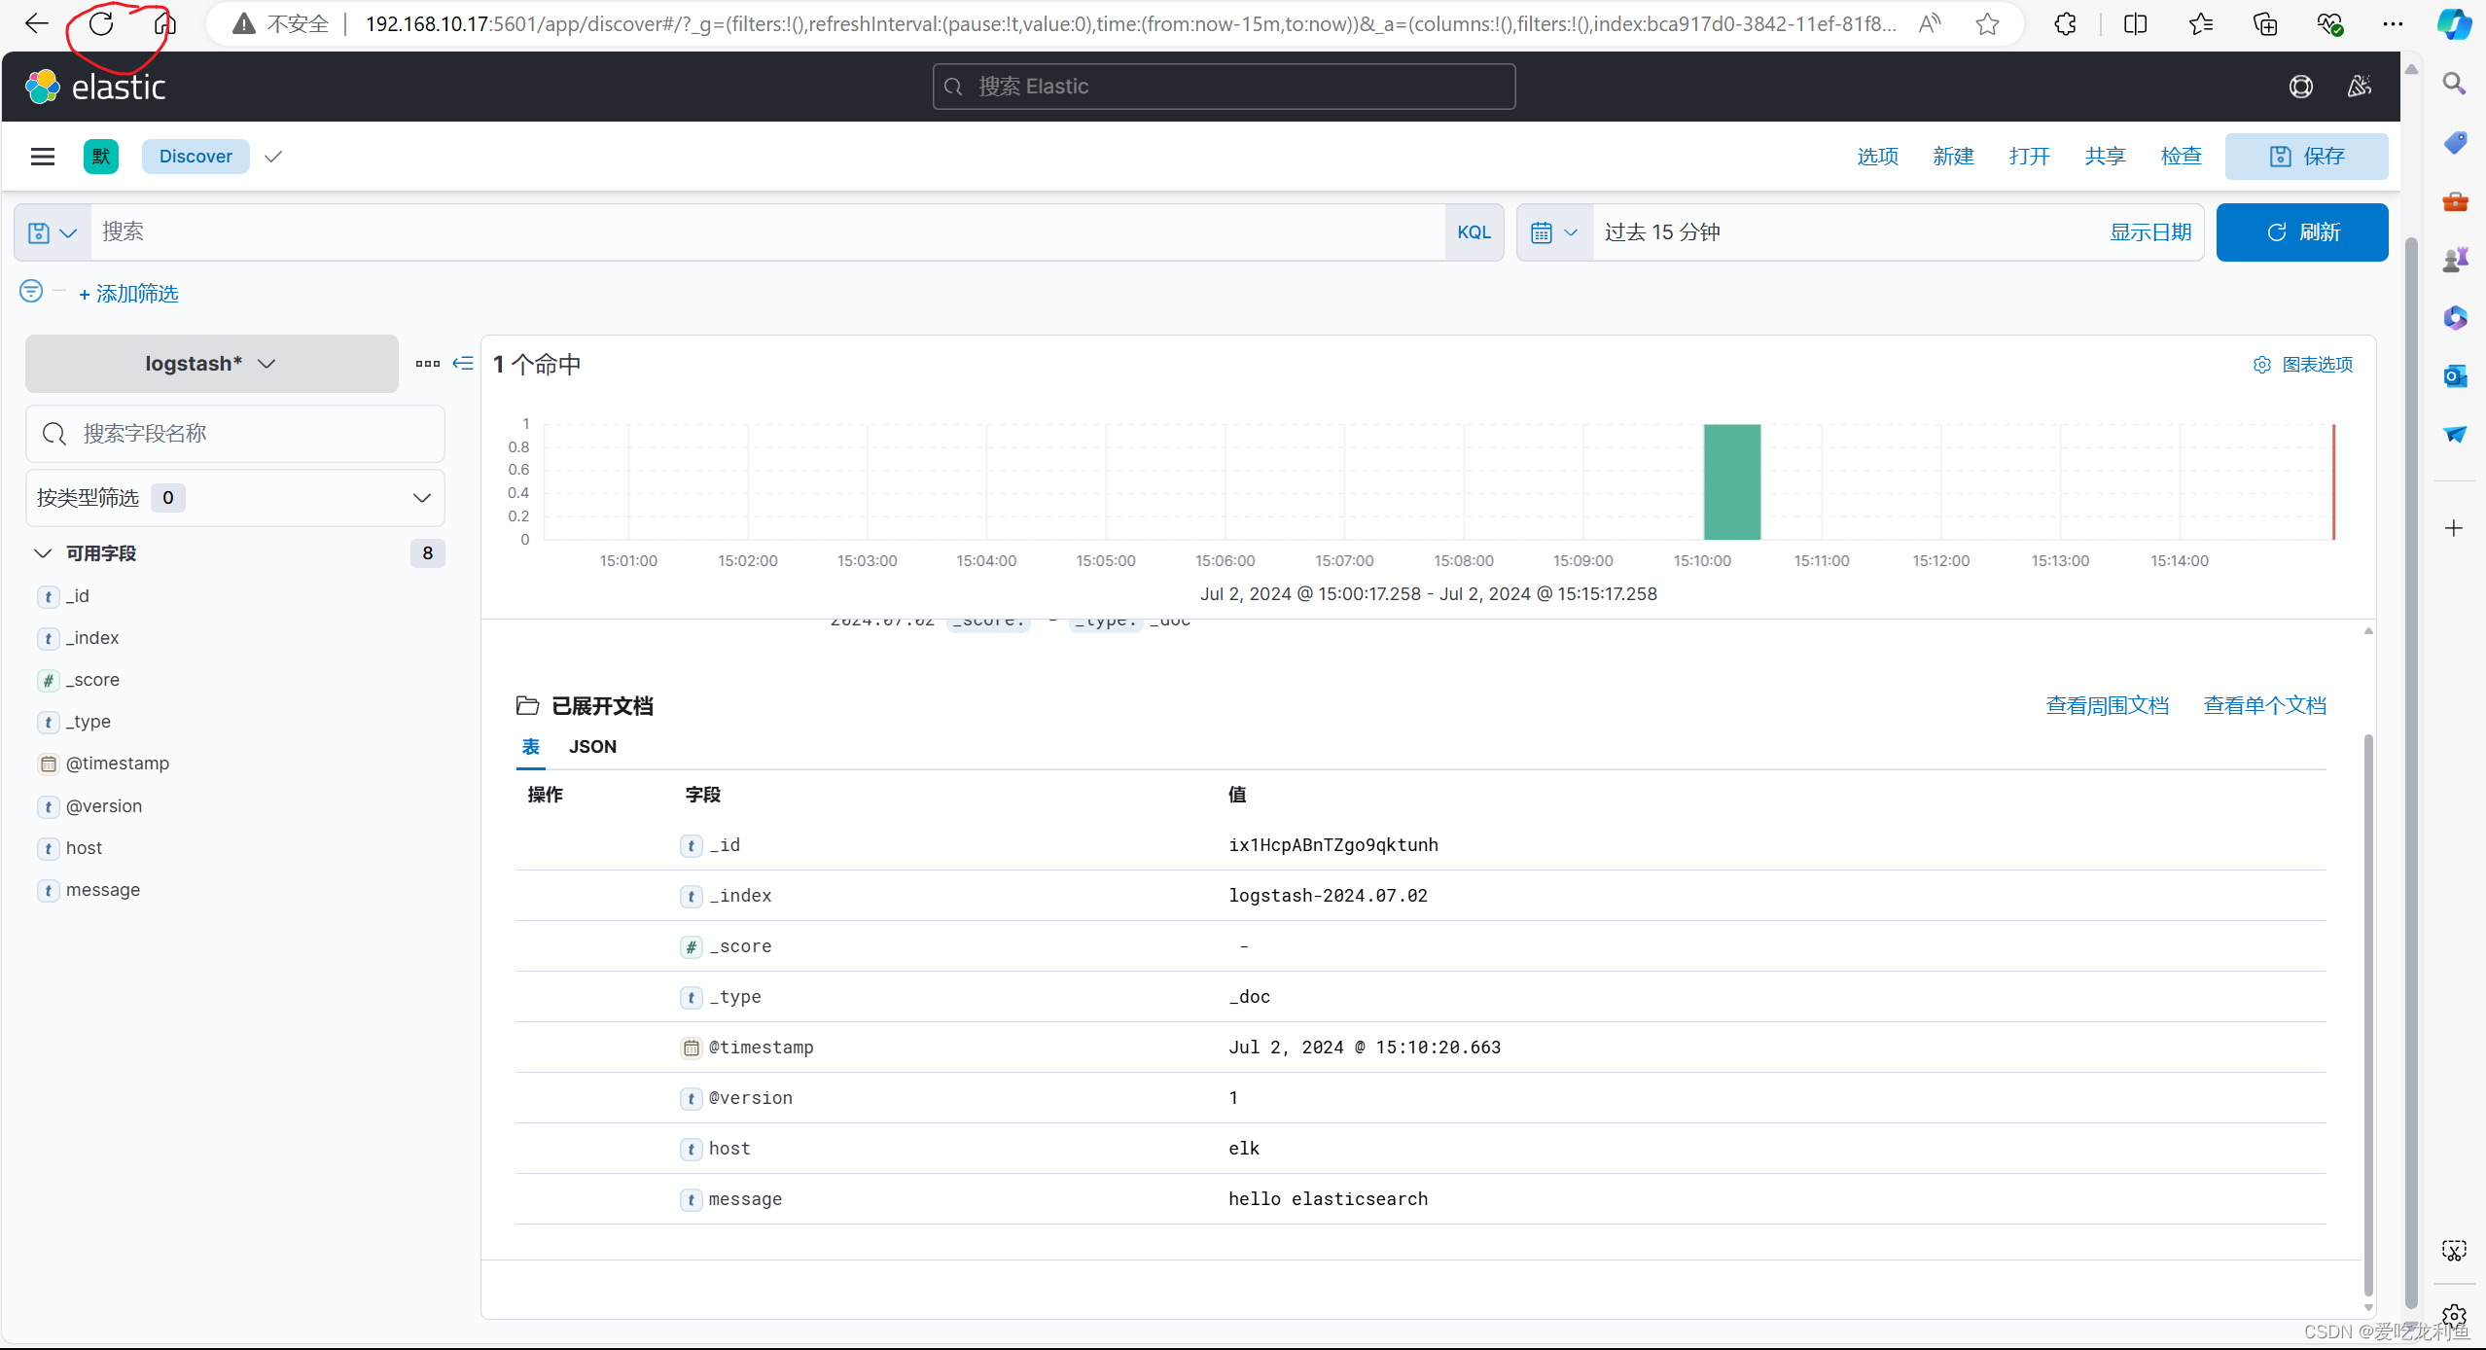Click the read aloud icon
This screenshot has width=2486, height=1350.
[x=1930, y=23]
